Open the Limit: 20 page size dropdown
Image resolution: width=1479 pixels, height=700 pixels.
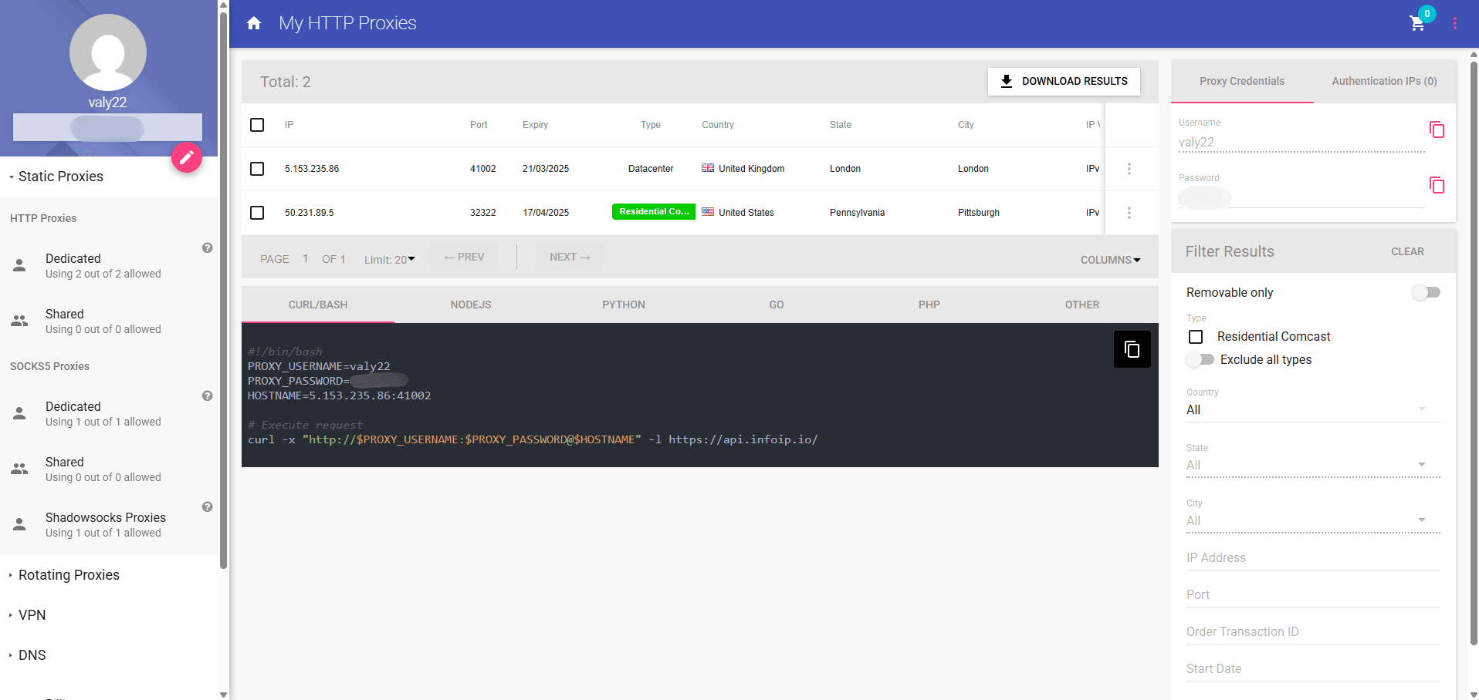pos(390,259)
